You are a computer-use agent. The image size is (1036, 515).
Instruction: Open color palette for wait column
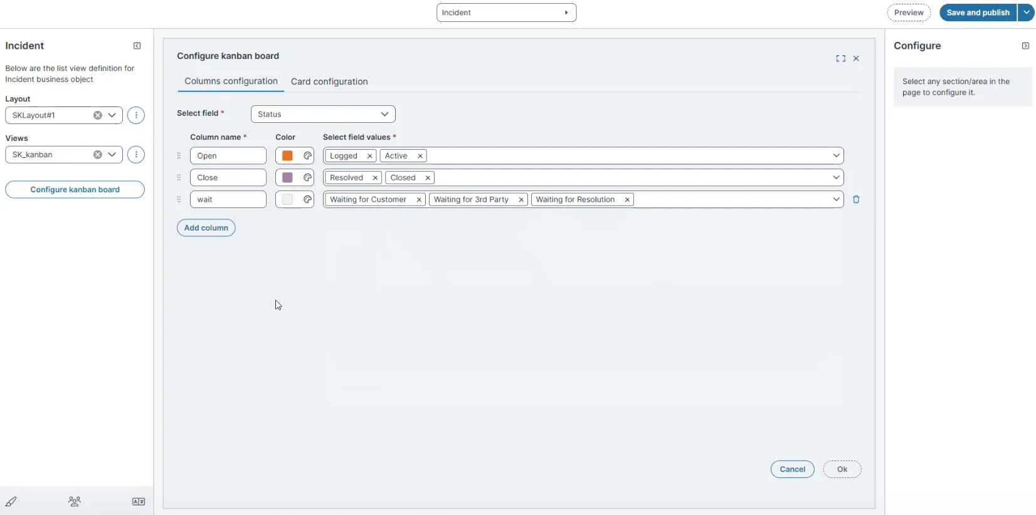click(x=307, y=199)
